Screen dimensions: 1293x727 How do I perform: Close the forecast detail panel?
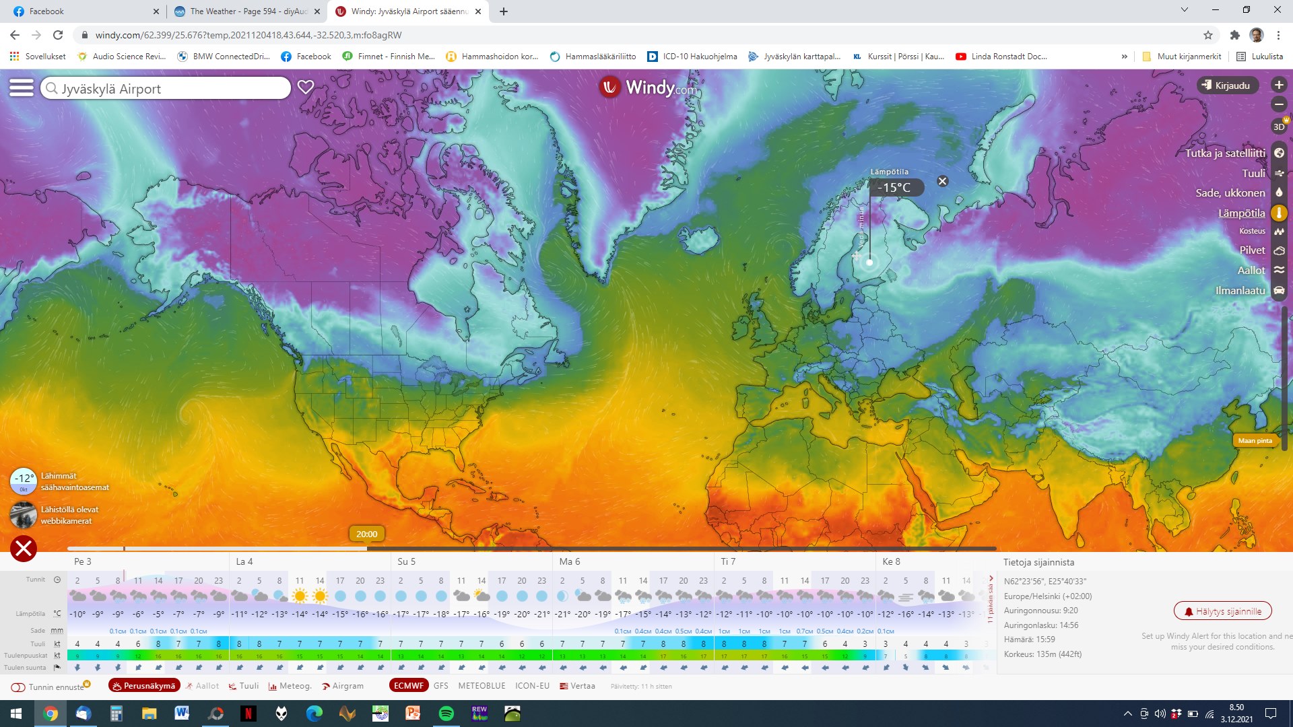click(24, 549)
